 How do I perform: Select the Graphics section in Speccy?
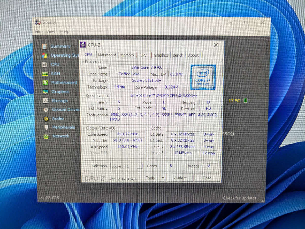point(60,92)
